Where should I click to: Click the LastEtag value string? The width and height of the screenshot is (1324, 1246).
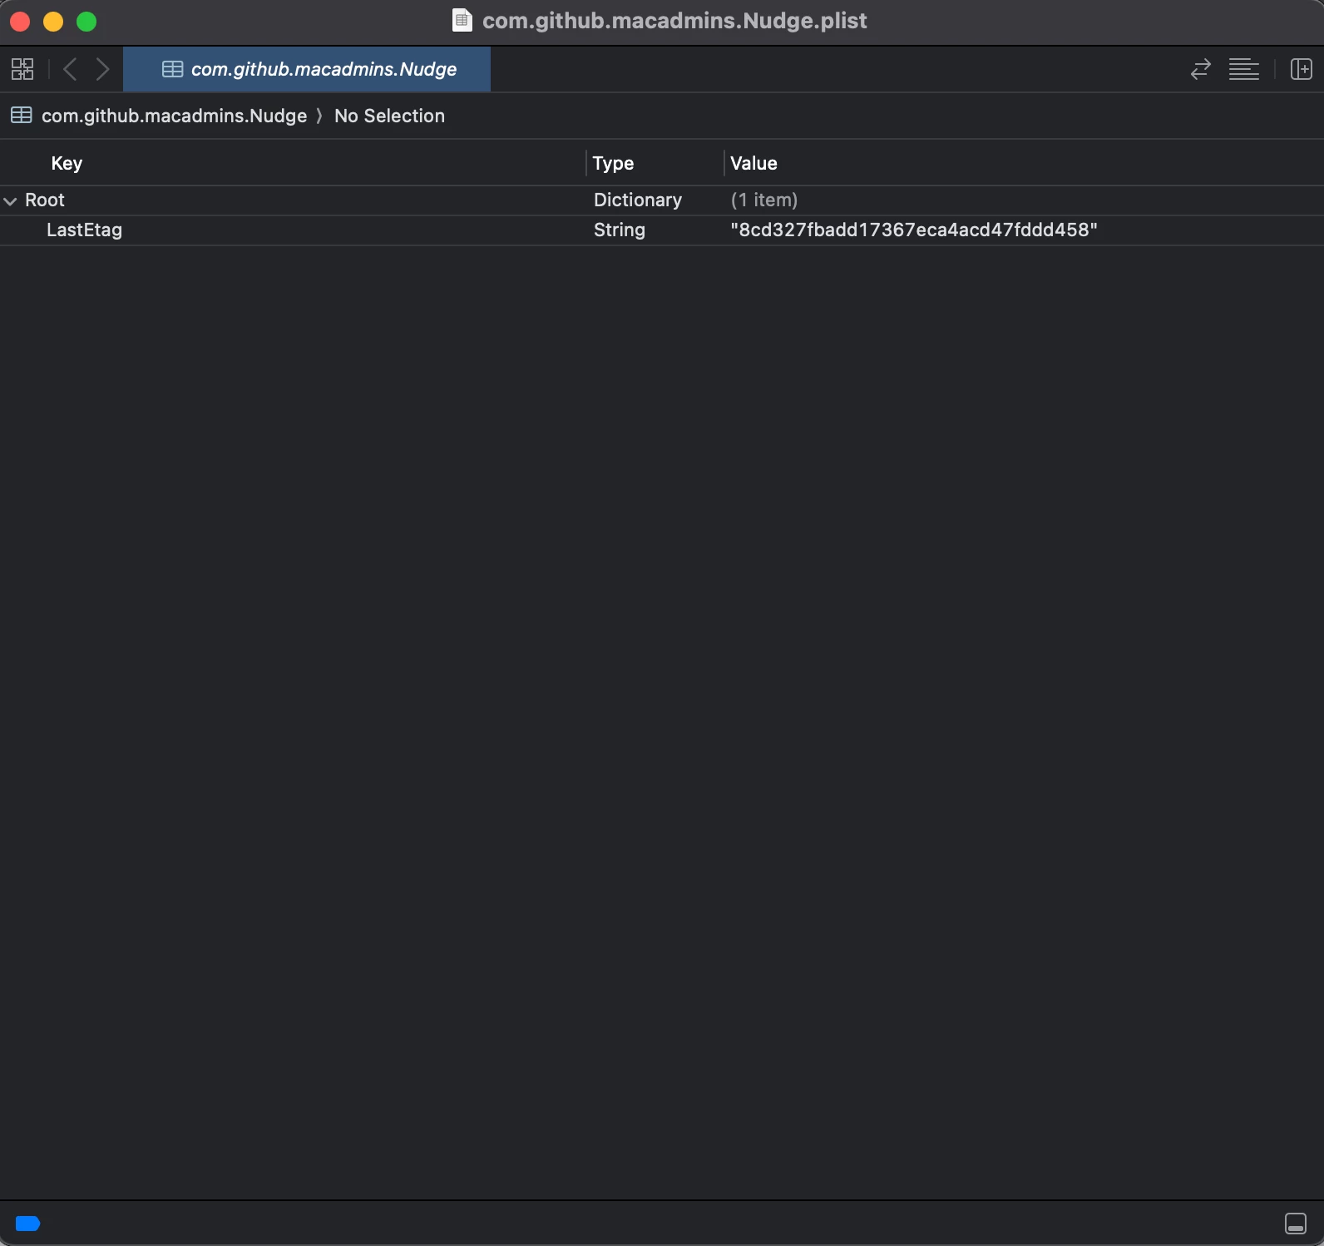(x=914, y=230)
